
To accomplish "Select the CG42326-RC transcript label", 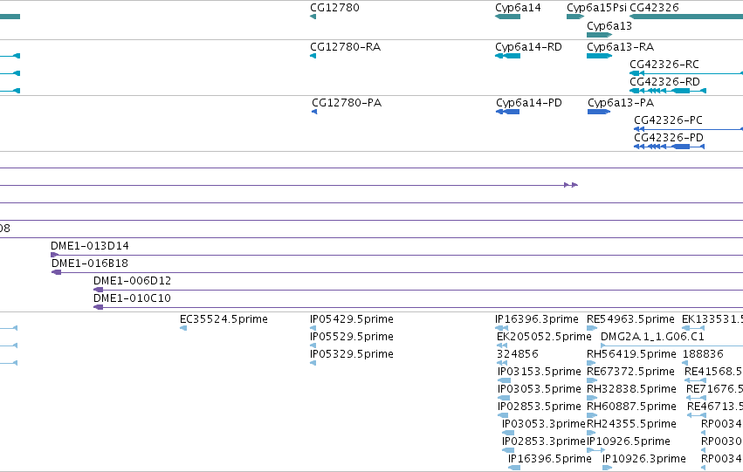I will click(664, 65).
